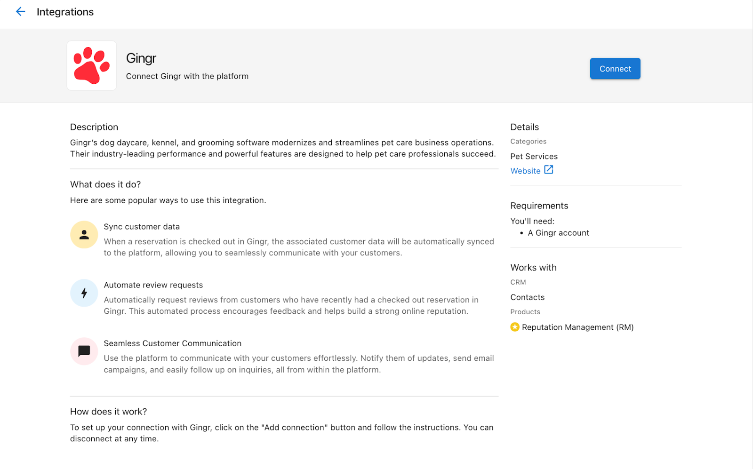This screenshot has height=469, width=753.
Task: Select Reputation Management (RM) under Works with
Action: tap(577, 327)
